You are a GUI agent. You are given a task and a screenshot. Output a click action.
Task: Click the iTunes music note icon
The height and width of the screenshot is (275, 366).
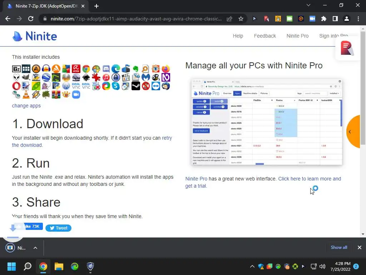(106, 77)
